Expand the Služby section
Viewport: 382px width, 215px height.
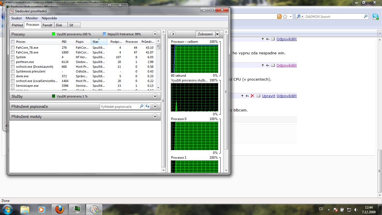(x=155, y=96)
